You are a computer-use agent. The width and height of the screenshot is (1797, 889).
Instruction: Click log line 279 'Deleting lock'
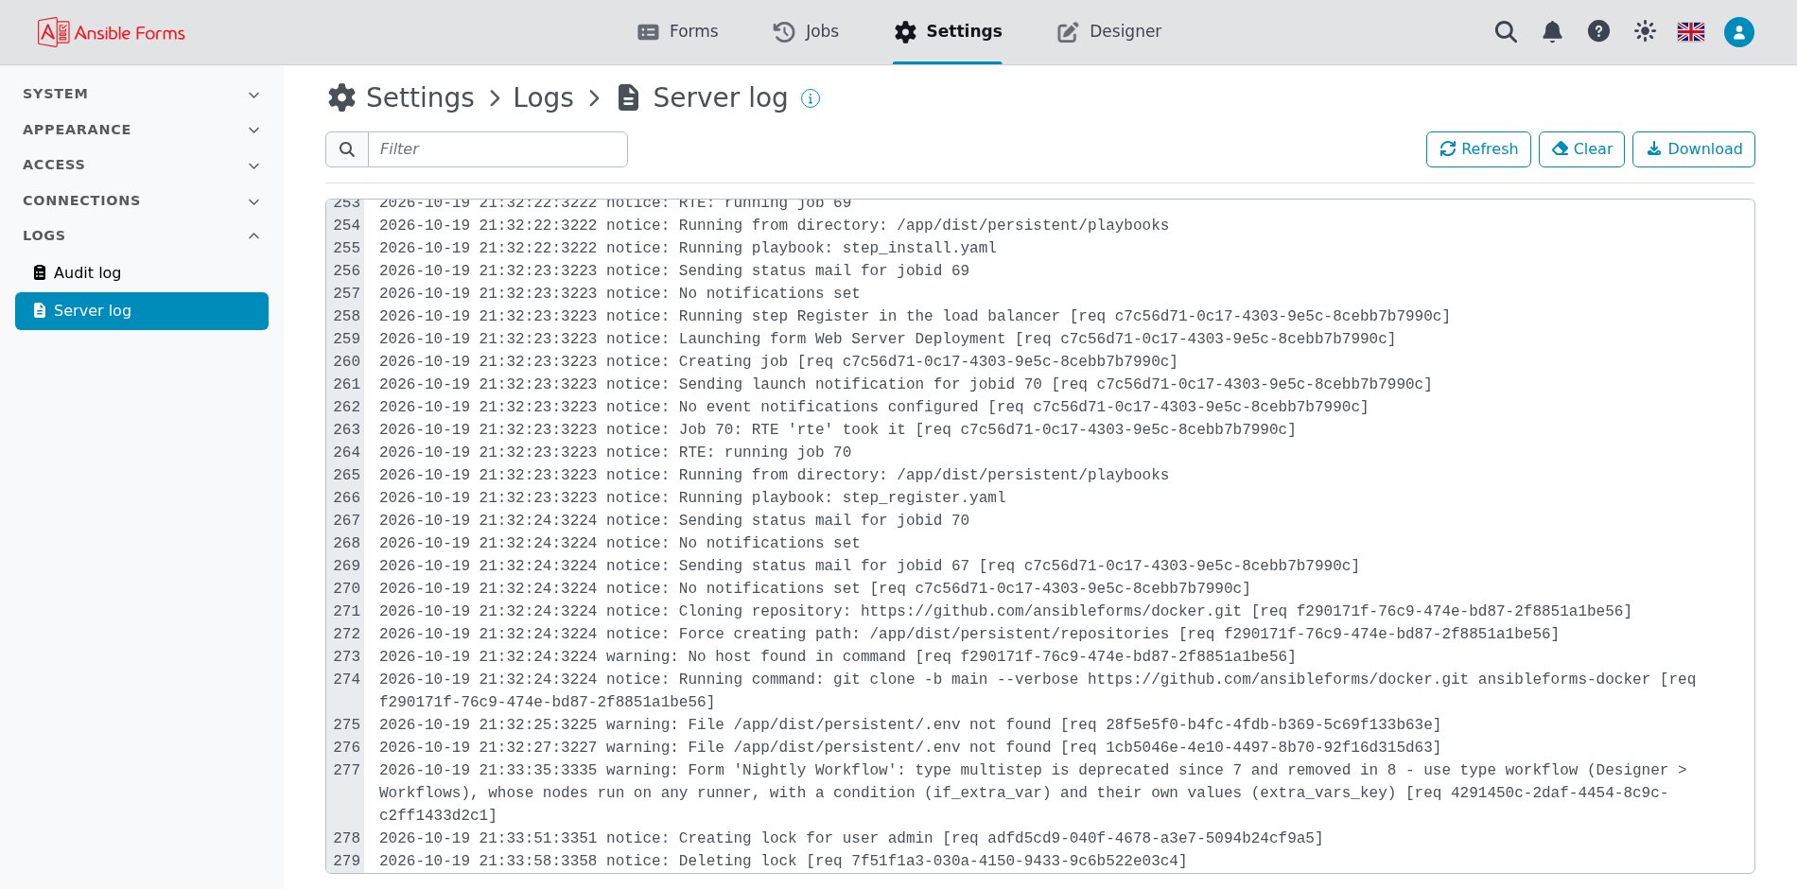[x=783, y=861]
